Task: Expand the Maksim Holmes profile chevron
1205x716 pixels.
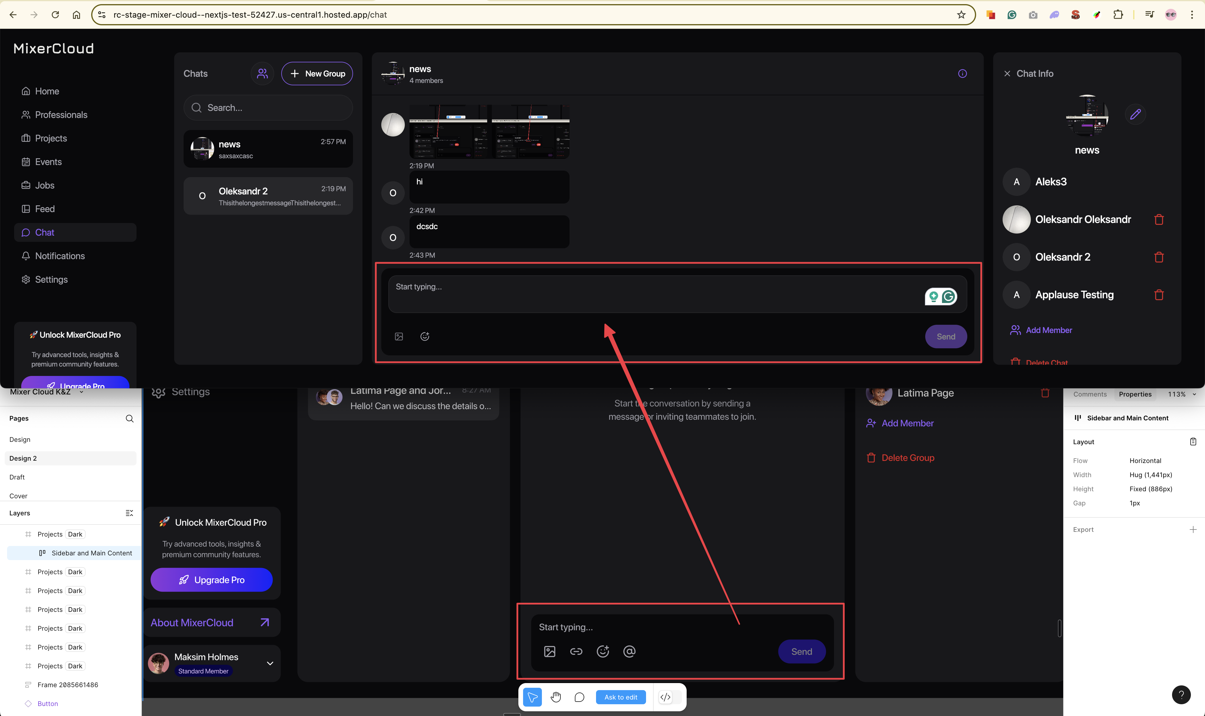Action: click(270, 663)
